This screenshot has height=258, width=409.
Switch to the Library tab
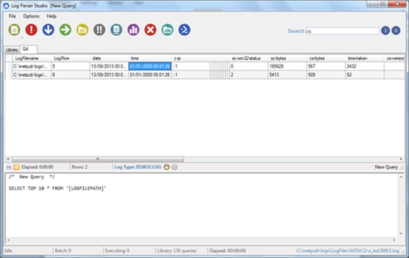12,50
